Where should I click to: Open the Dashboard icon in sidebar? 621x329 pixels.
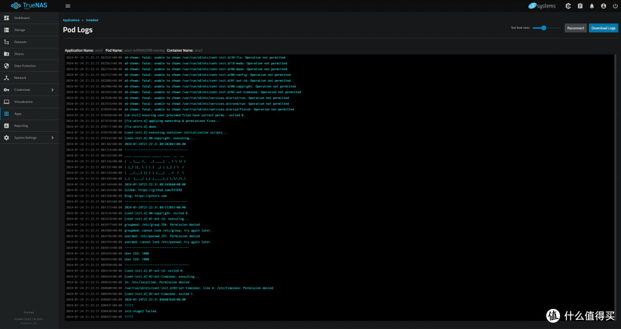6,18
